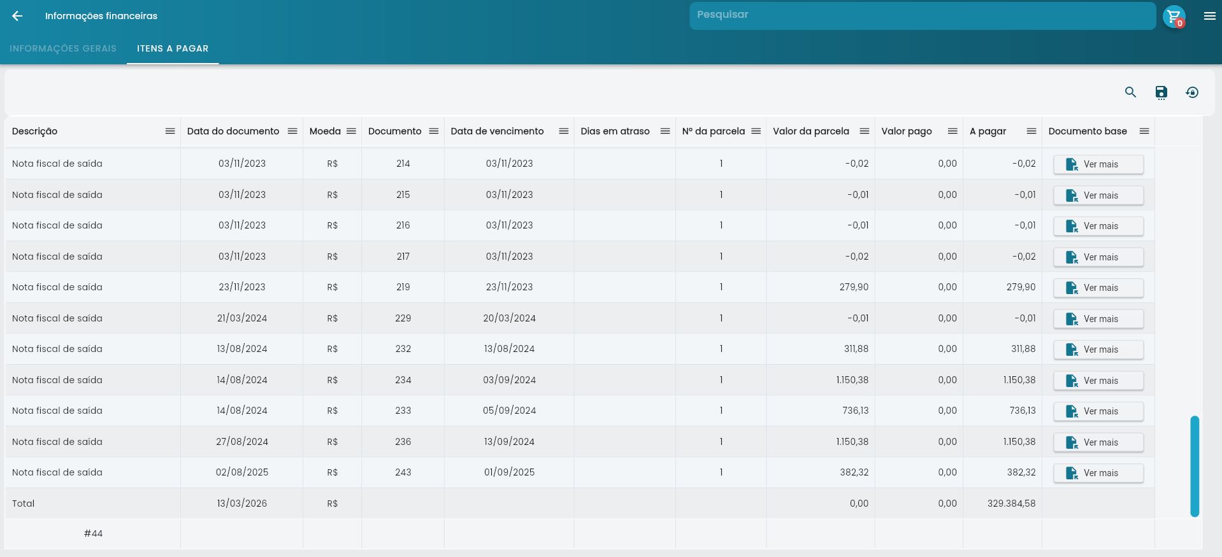Open Ver mais for document 232

pyautogui.click(x=1098, y=349)
